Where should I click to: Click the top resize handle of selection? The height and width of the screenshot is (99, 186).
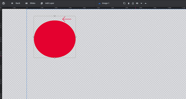point(54,16)
